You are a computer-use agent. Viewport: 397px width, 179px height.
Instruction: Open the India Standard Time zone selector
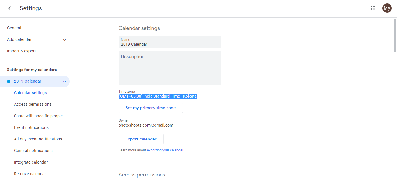158,96
